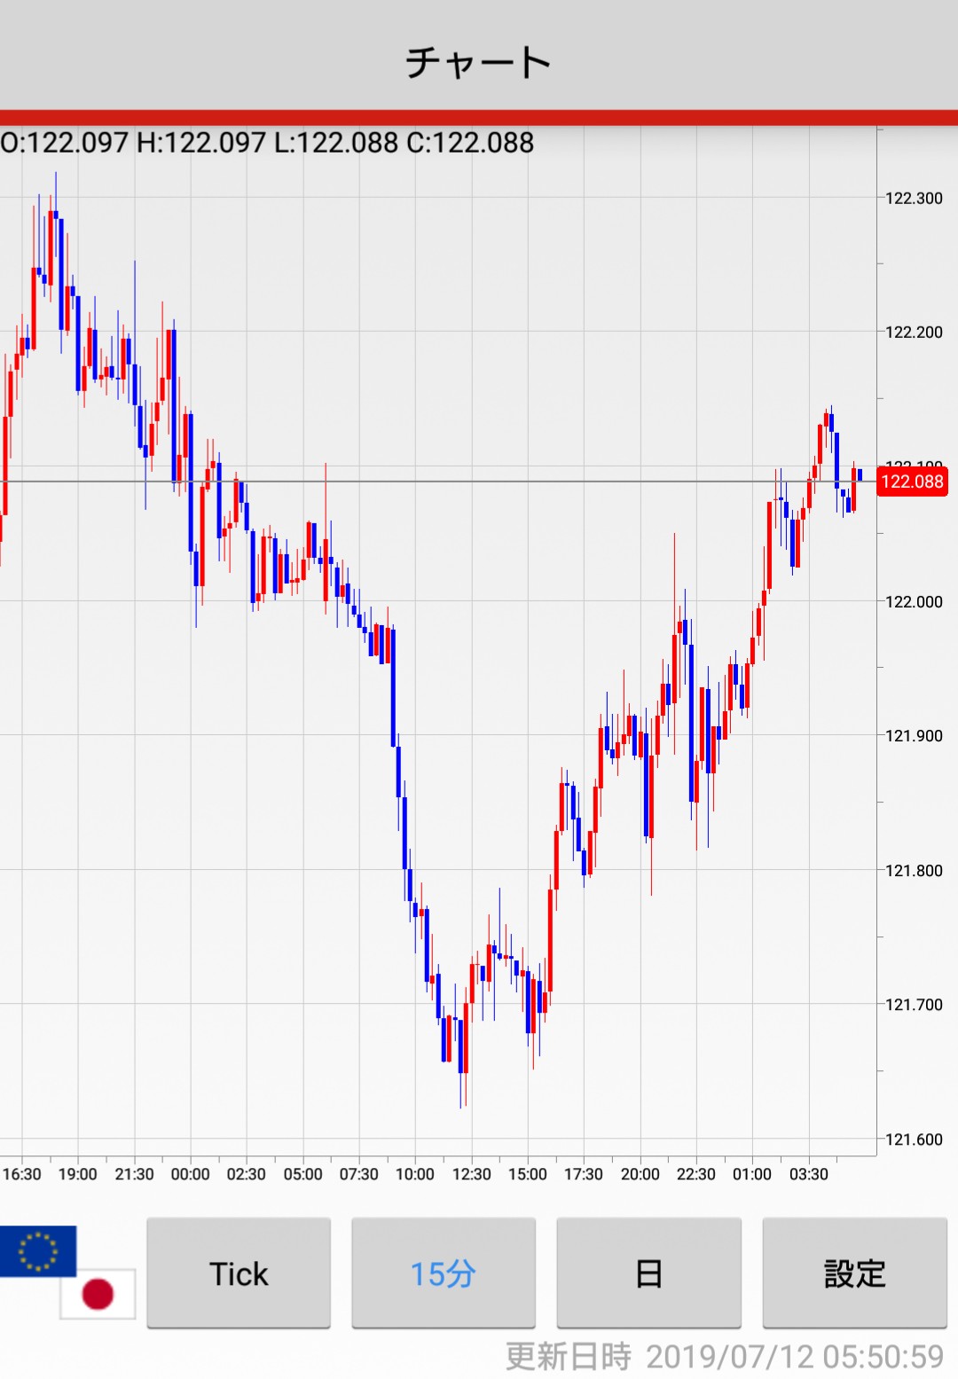Tap the 12:30 time axis marker

click(x=471, y=1174)
